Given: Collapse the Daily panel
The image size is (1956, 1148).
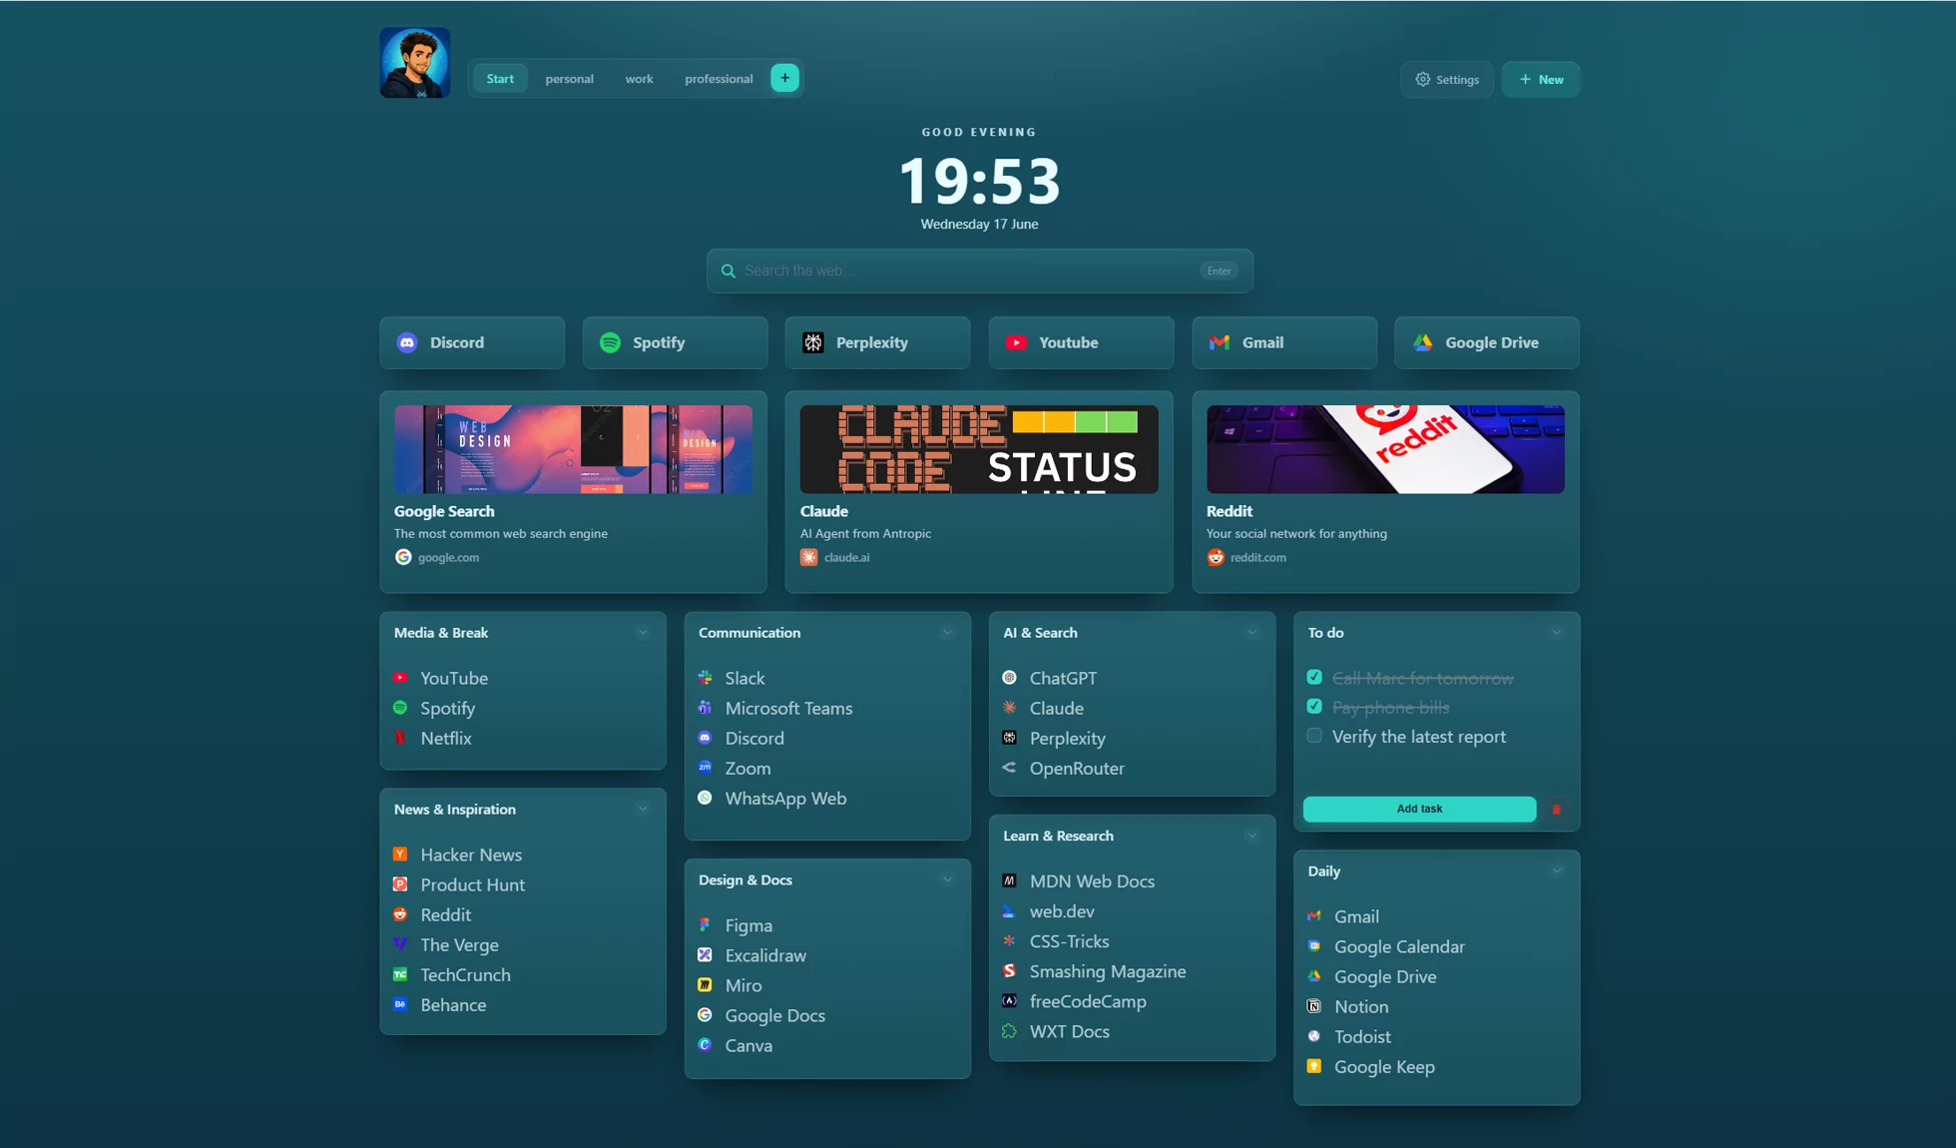Looking at the screenshot, I should click(1557, 870).
